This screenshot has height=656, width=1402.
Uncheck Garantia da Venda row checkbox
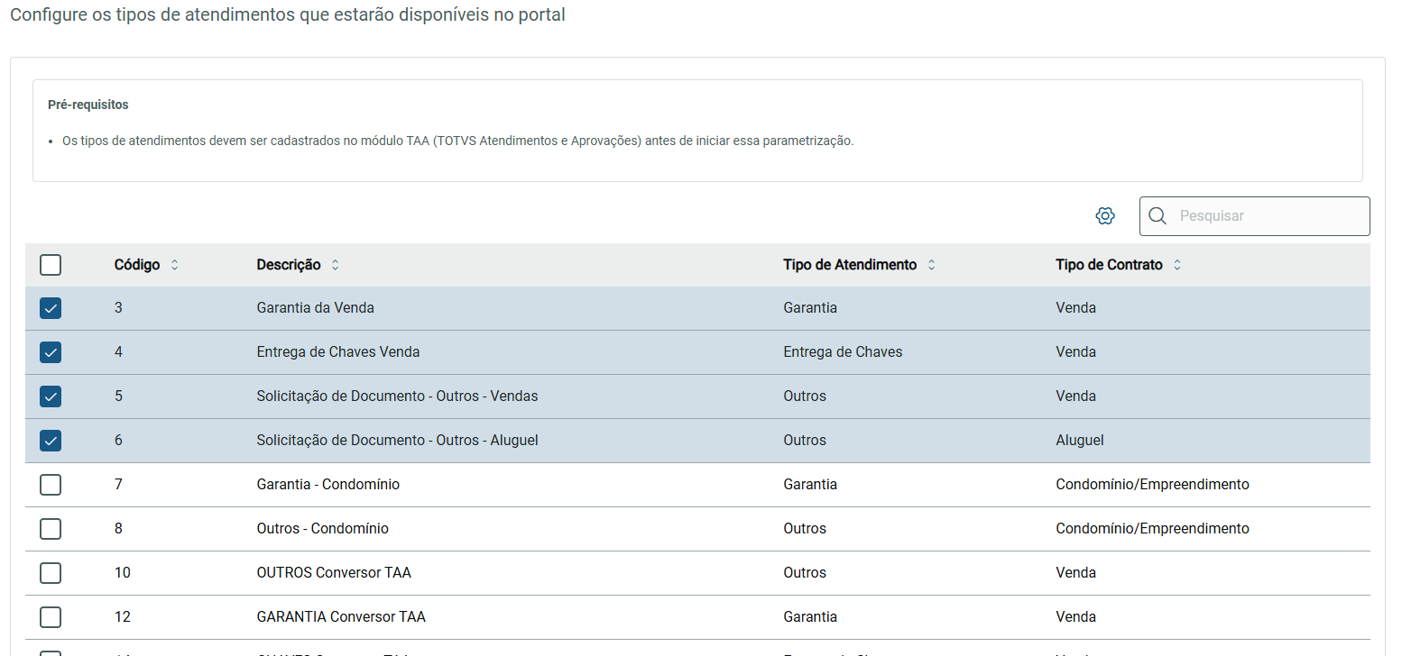pos(51,308)
